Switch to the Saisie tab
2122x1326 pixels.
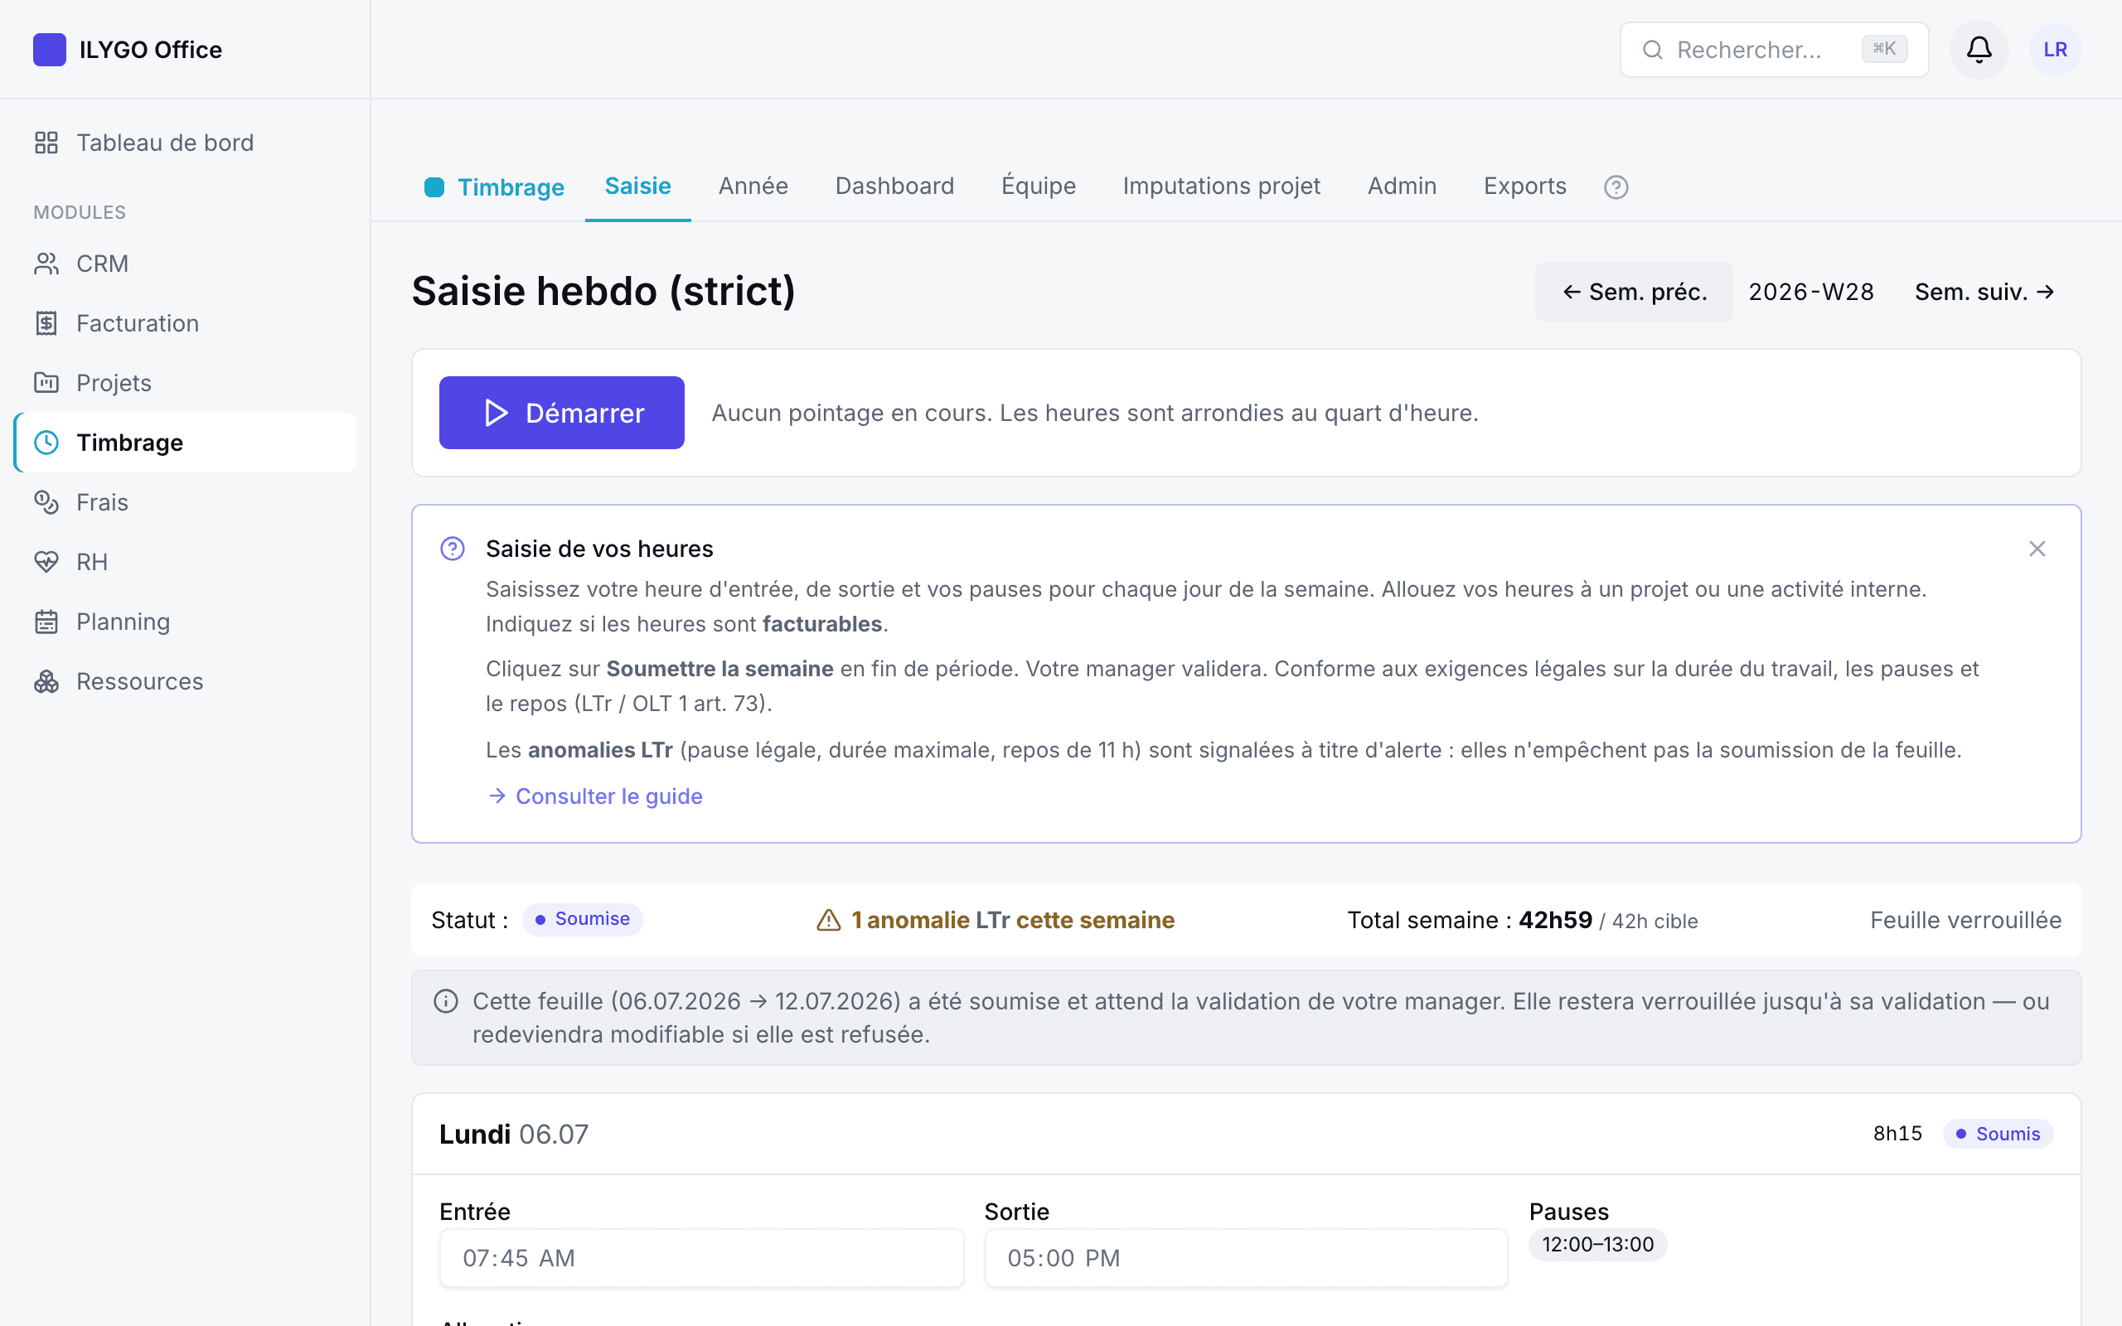tap(637, 186)
